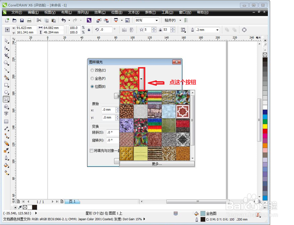
Task: Select the Freehand drawing tool
Action: click(x=6, y=70)
